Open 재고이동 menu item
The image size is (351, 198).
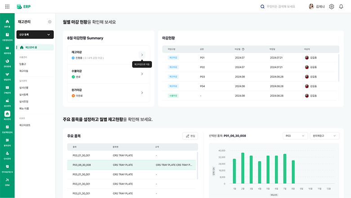click(24, 71)
